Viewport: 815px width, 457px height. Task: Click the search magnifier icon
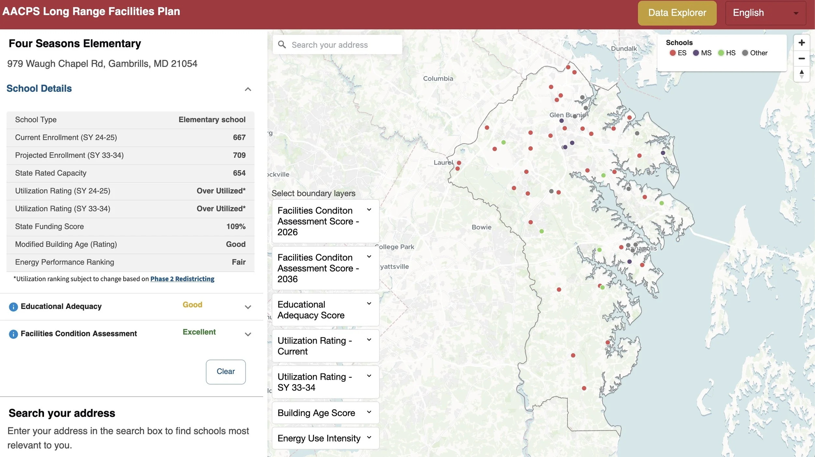click(282, 45)
